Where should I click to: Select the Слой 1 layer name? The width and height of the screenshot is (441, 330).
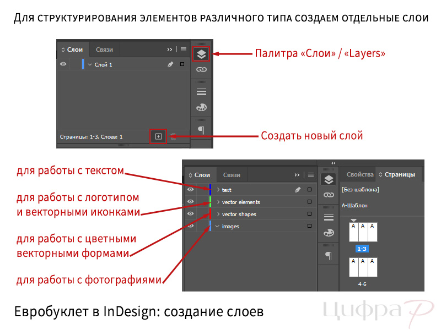click(103, 64)
